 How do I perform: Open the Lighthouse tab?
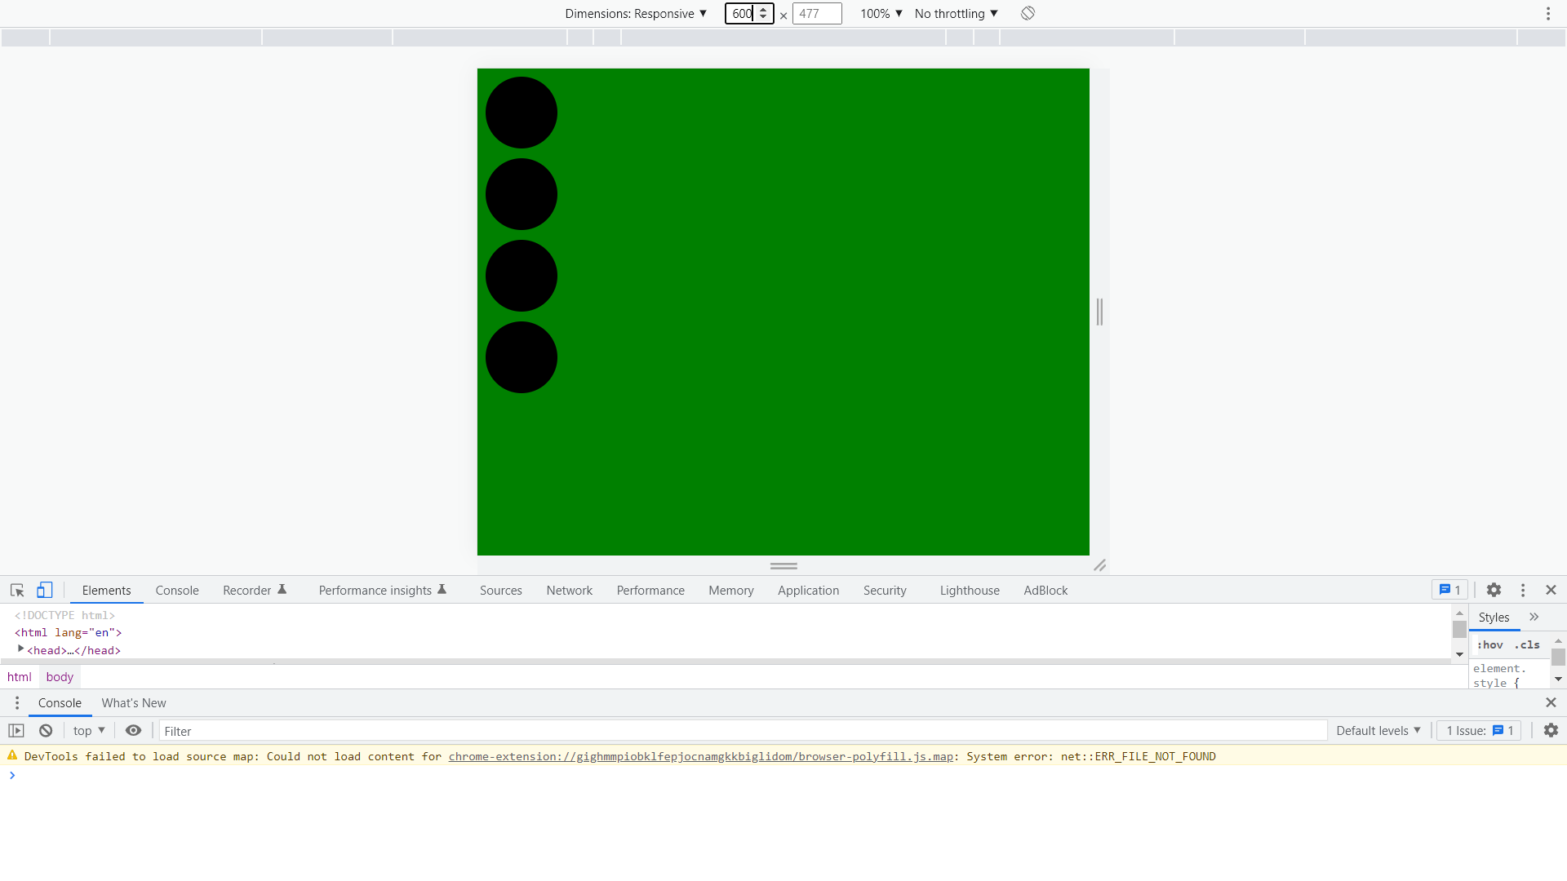point(970,590)
